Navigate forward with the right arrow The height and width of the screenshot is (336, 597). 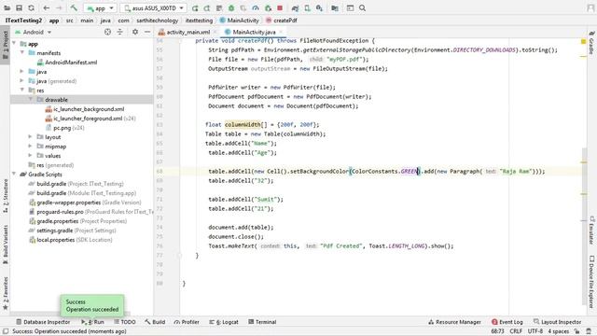pyautogui.click(x=59, y=7)
